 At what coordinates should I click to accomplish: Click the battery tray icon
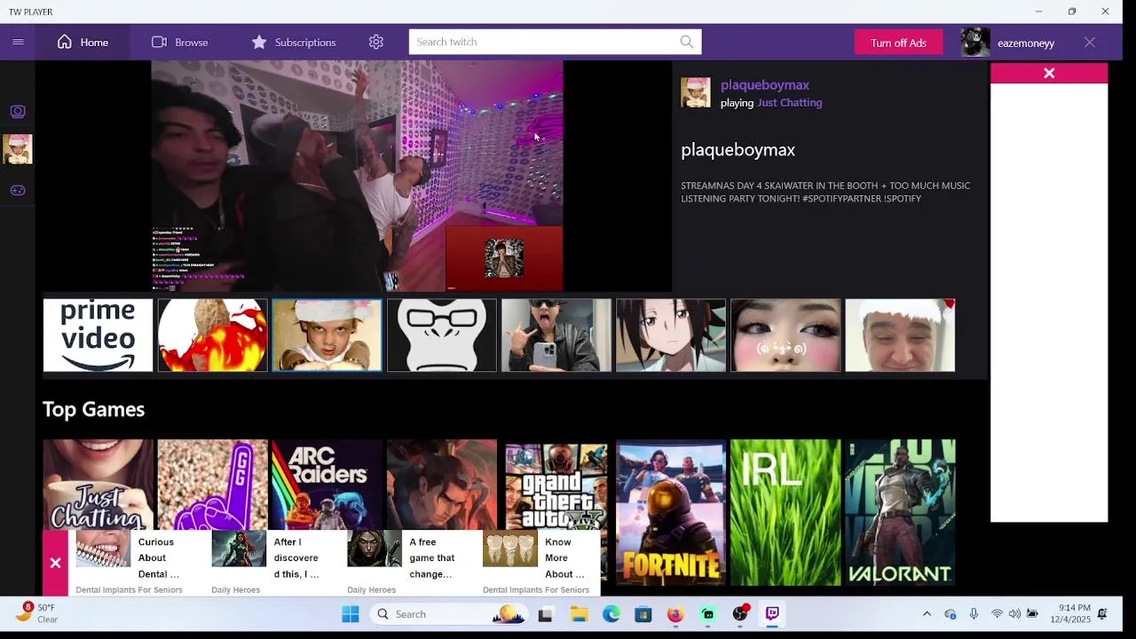tap(1032, 614)
